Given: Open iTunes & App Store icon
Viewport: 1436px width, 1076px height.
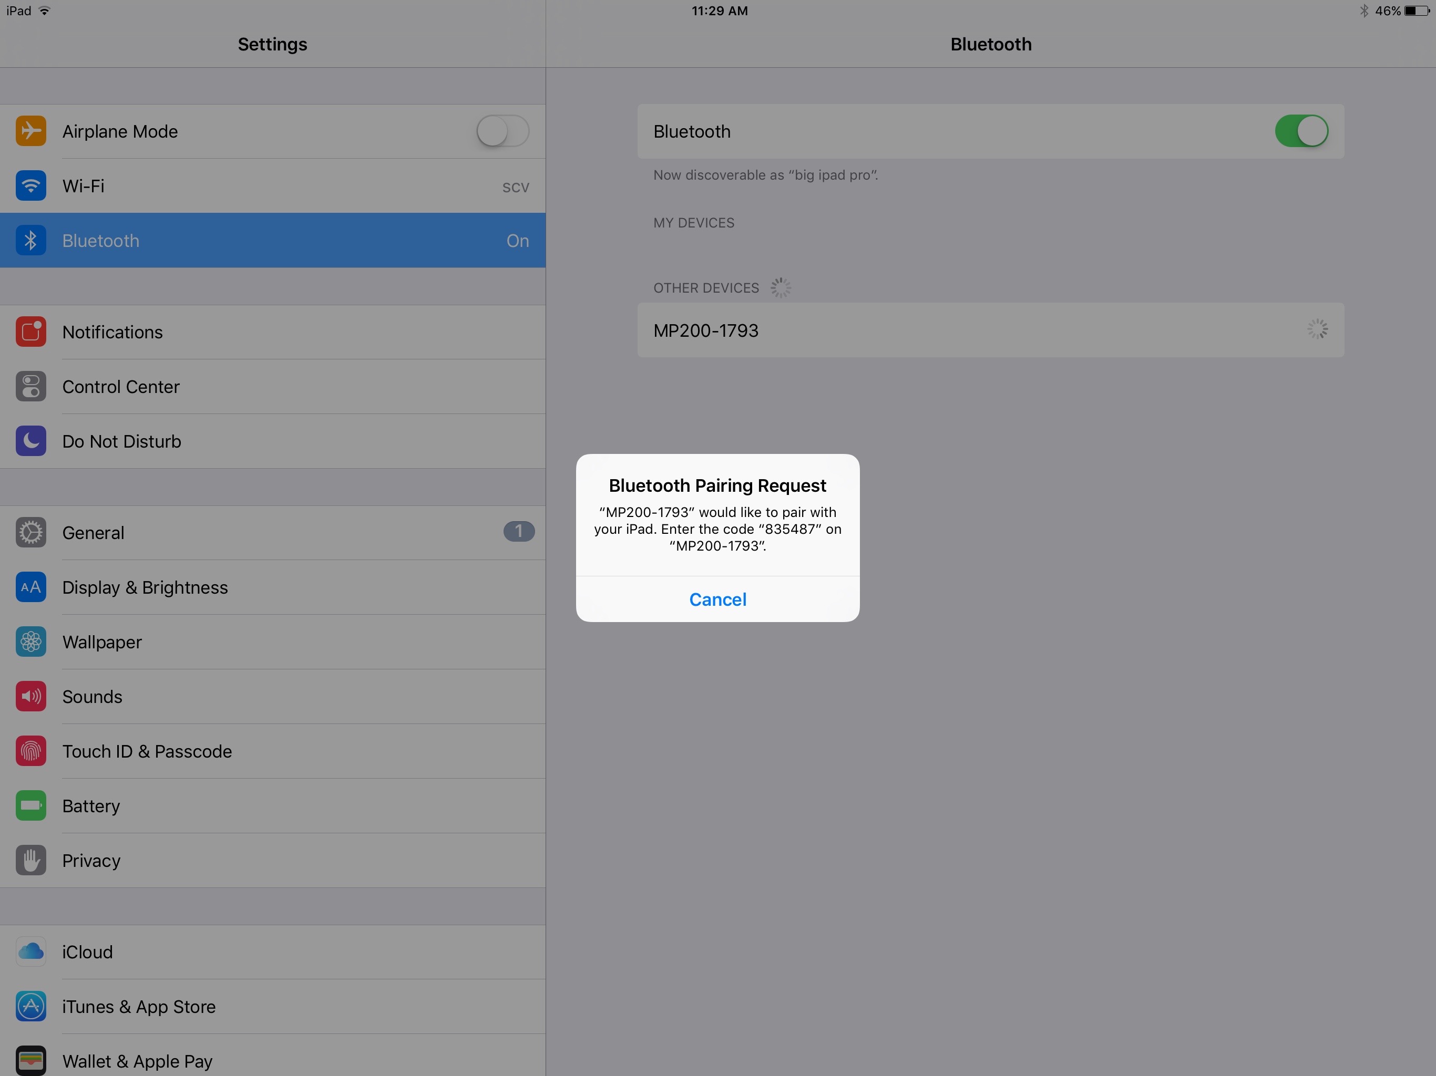Looking at the screenshot, I should click(30, 1006).
